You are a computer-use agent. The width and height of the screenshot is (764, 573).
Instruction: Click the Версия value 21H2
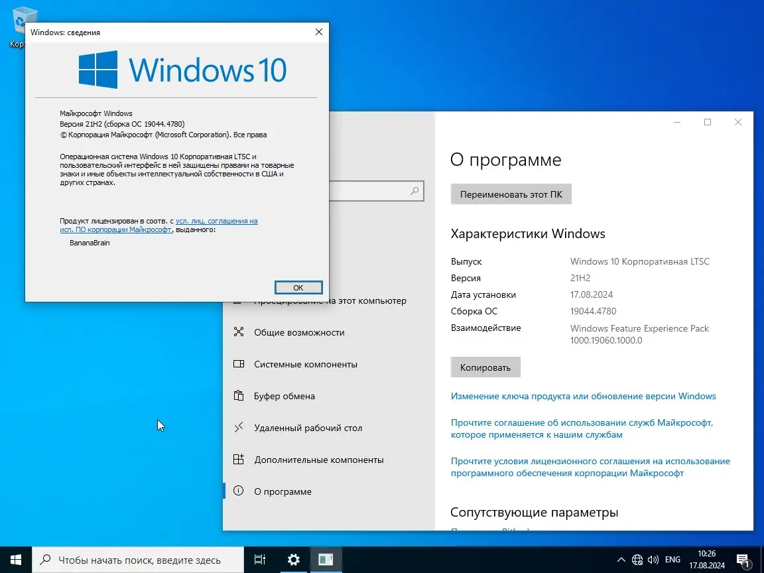580,278
